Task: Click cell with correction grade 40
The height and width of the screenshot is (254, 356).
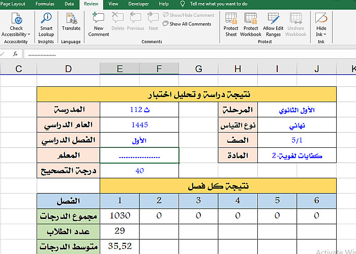Action: [139, 171]
